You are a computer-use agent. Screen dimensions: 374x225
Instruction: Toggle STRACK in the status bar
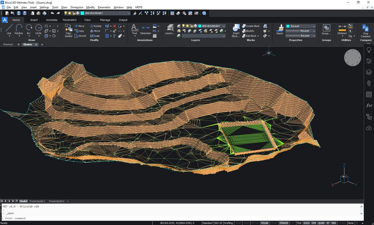click(x=284, y=223)
